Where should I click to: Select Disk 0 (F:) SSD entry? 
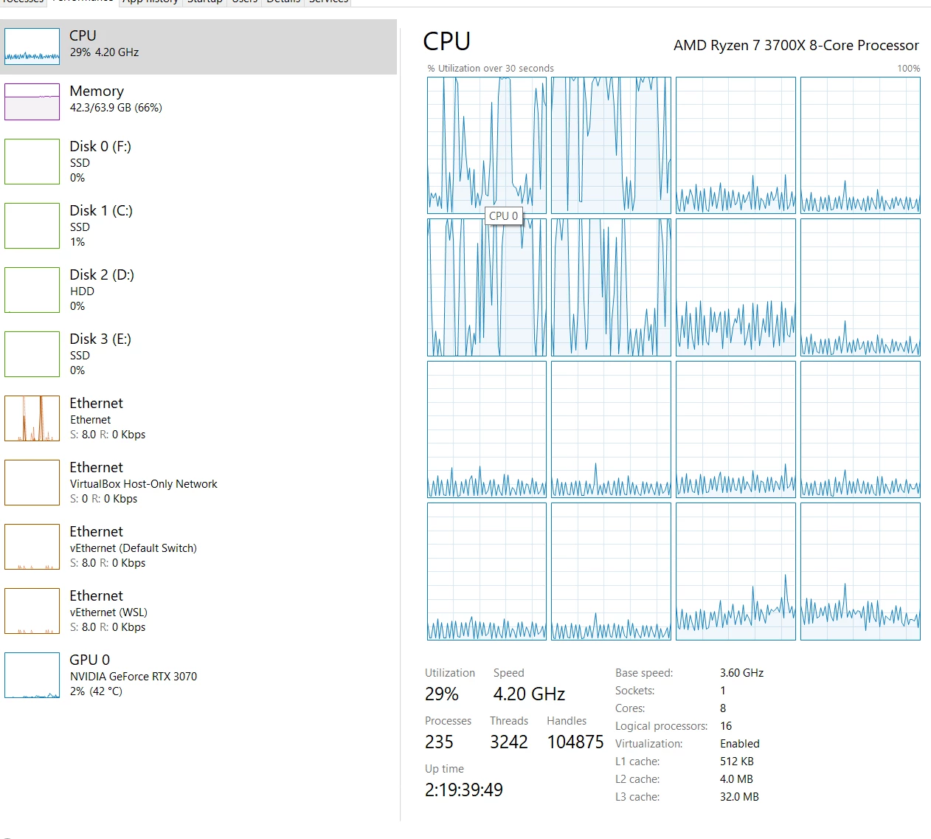point(198,162)
